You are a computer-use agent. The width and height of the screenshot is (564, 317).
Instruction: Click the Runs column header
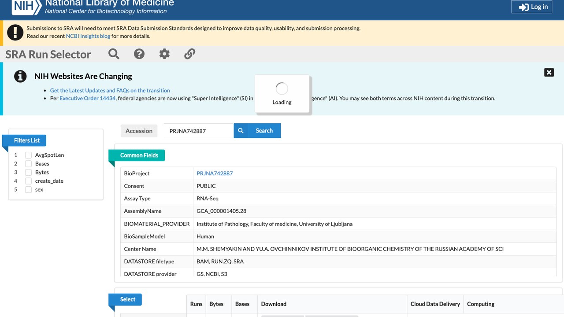tap(197, 304)
